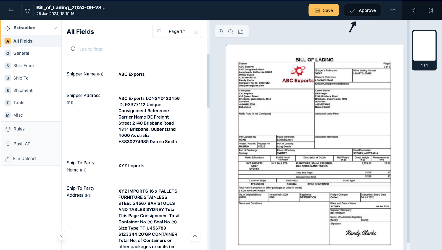The height and width of the screenshot is (250, 442).
Task: Click the Randy Clarke signature in document
Action: pyautogui.click(x=361, y=233)
